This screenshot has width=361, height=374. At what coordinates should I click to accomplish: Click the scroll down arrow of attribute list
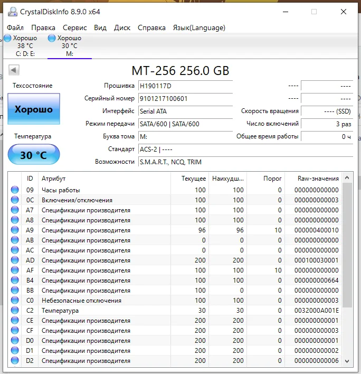click(347, 361)
